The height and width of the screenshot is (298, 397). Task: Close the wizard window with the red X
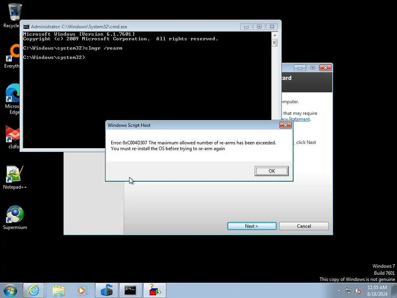pyautogui.click(x=325, y=68)
